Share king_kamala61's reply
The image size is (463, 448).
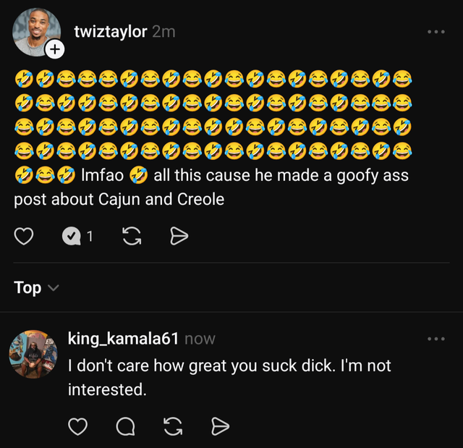[220, 428]
